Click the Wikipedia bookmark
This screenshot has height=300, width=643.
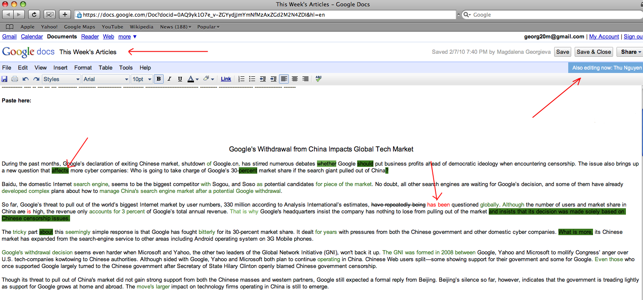141,27
